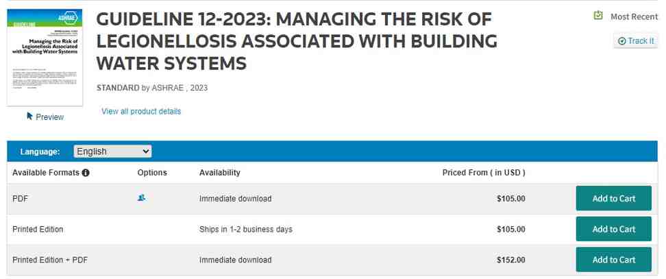Click the Most Recent label text
Viewport: 666px width, 279px height.
(634, 16)
